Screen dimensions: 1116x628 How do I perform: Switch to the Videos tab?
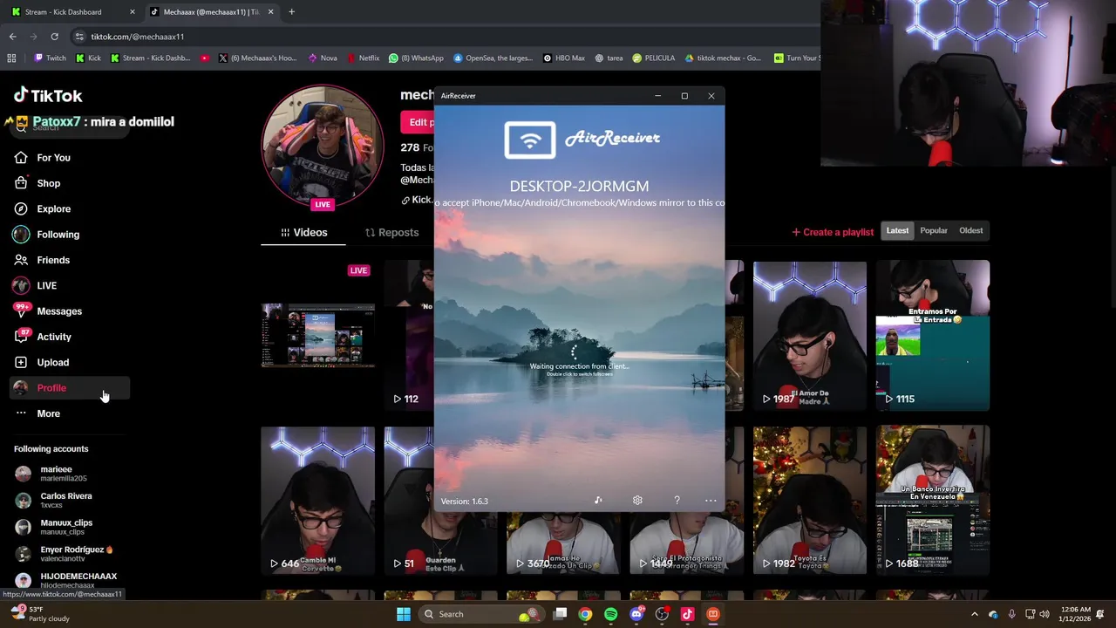pos(303,233)
